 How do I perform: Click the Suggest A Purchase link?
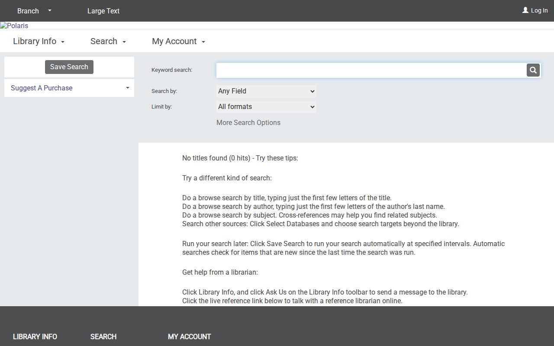tap(42, 88)
